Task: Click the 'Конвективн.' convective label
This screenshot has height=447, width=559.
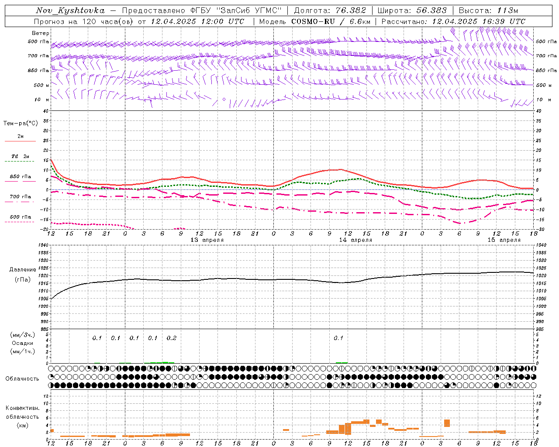Action: [x=23, y=408]
